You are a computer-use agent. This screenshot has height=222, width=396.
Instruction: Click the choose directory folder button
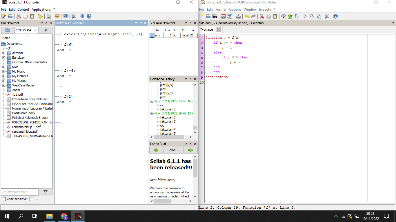[x=8, y=30]
